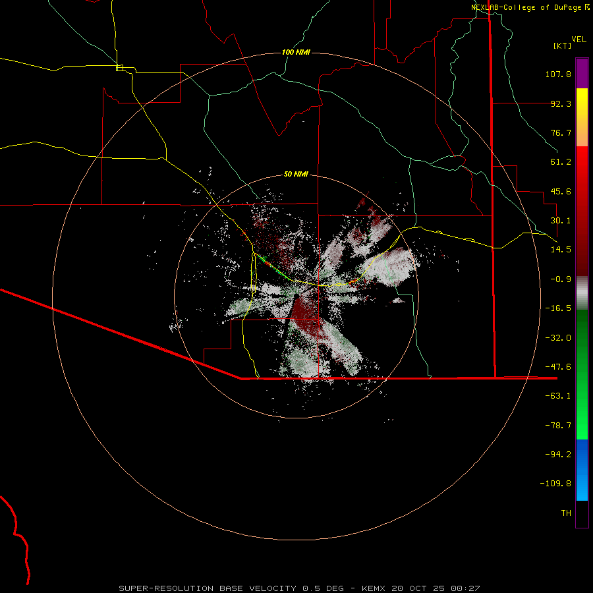Select the -0.9 scale value
Screen dimensions: 593x593
[x=561, y=279]
